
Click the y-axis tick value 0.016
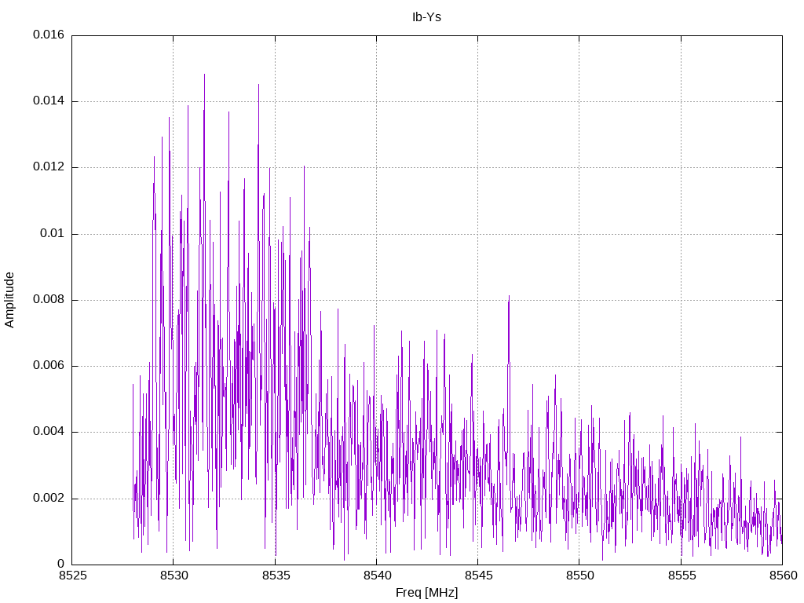coord(49,35)
